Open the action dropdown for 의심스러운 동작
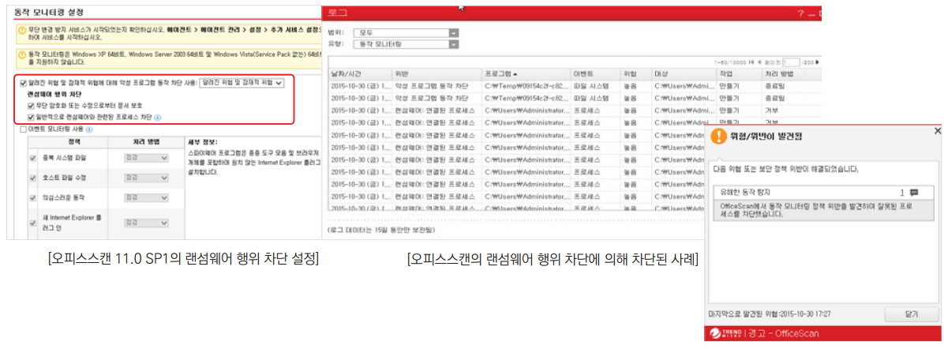Screen dimensions: 944x353 [146, 197]
